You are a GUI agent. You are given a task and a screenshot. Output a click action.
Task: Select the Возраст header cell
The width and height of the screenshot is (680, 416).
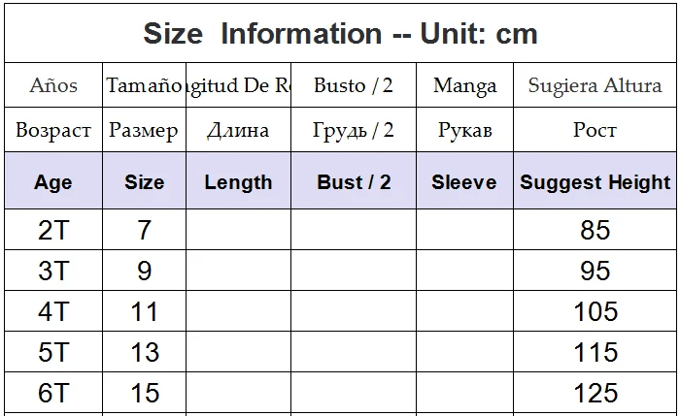click(53, 129)
